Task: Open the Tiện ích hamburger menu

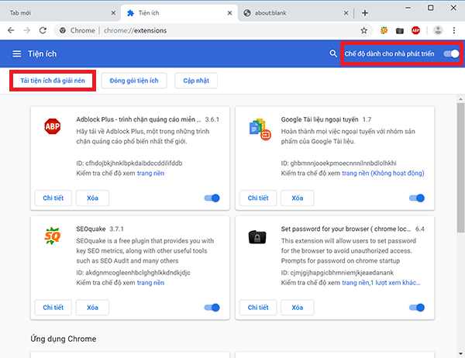Action: click(x=16, y=53)
